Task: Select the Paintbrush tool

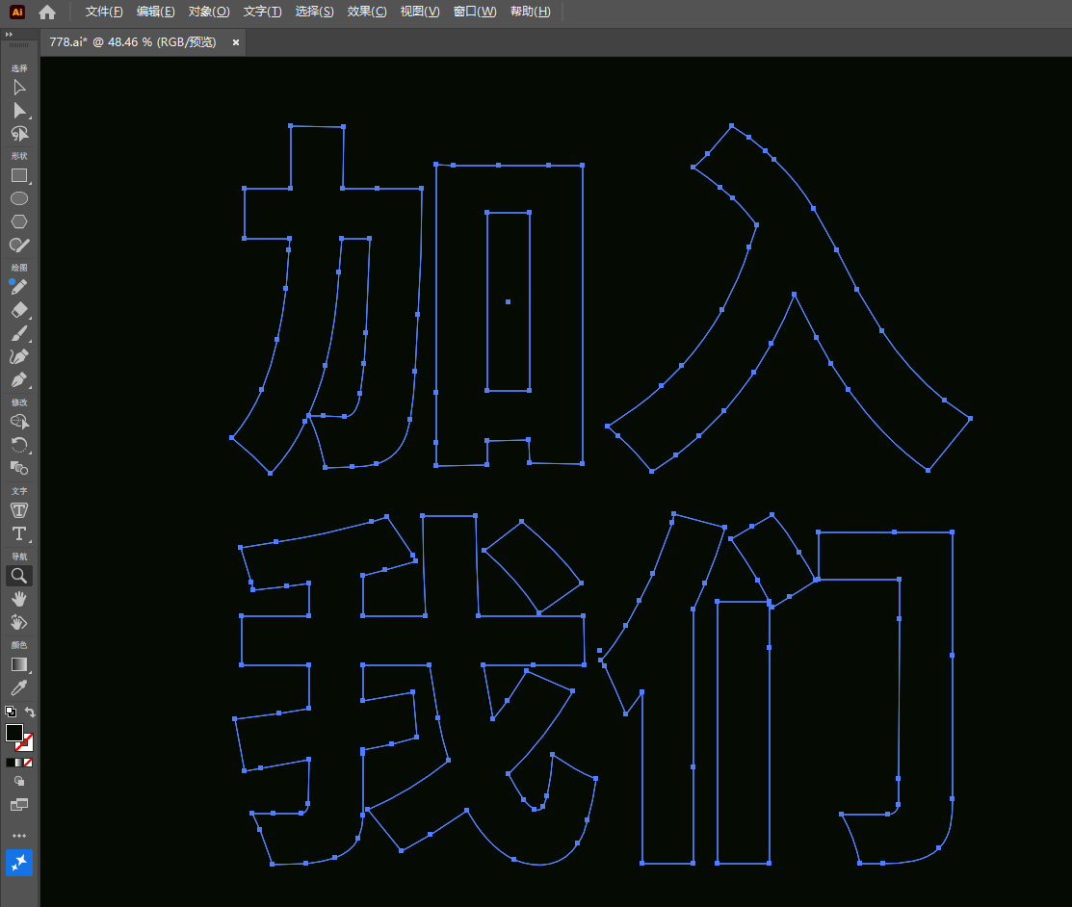Action: (19, 333)
